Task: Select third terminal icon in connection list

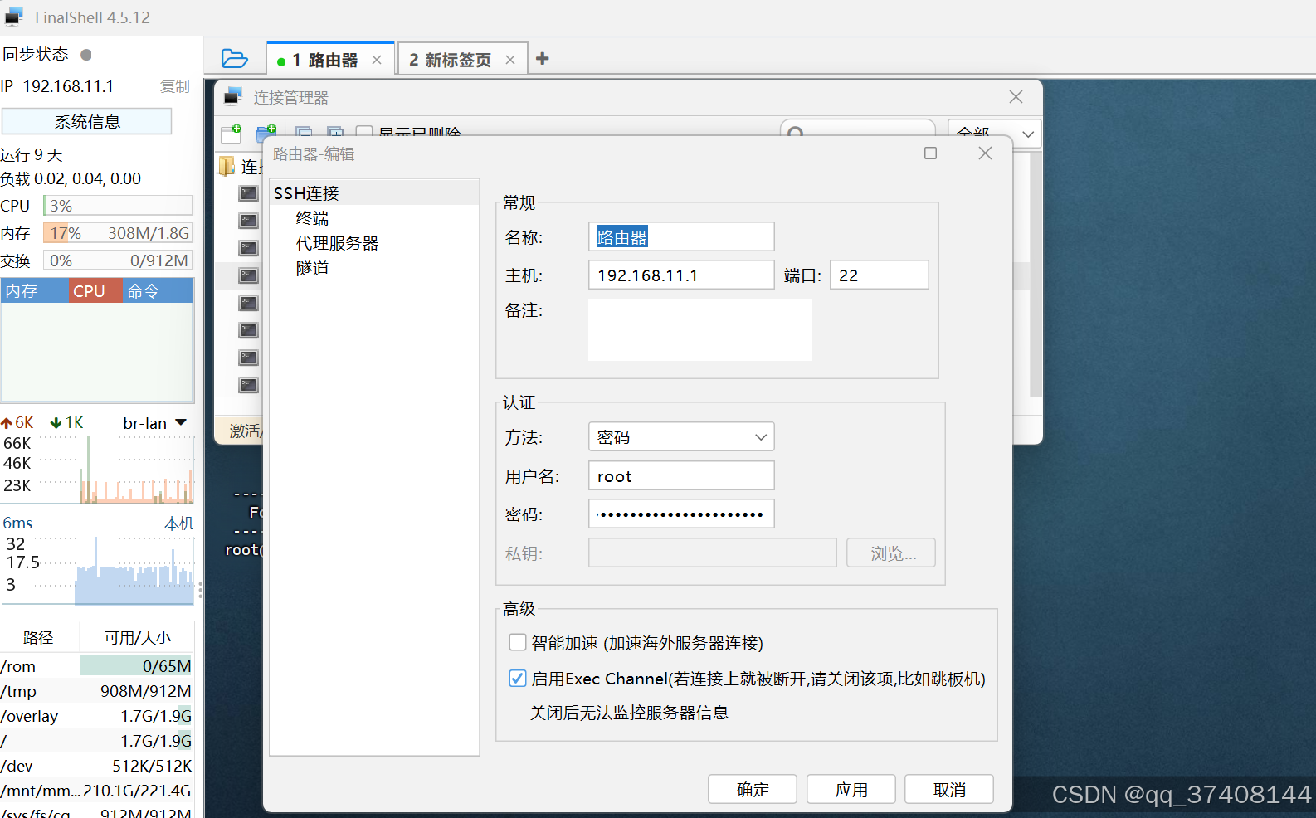Action: pos(248,248)
